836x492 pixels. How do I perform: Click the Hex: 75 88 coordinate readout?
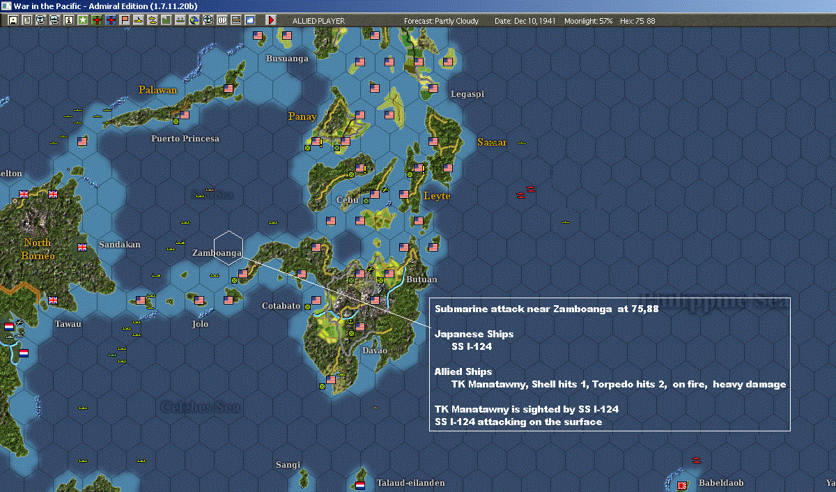click(636, 21)
